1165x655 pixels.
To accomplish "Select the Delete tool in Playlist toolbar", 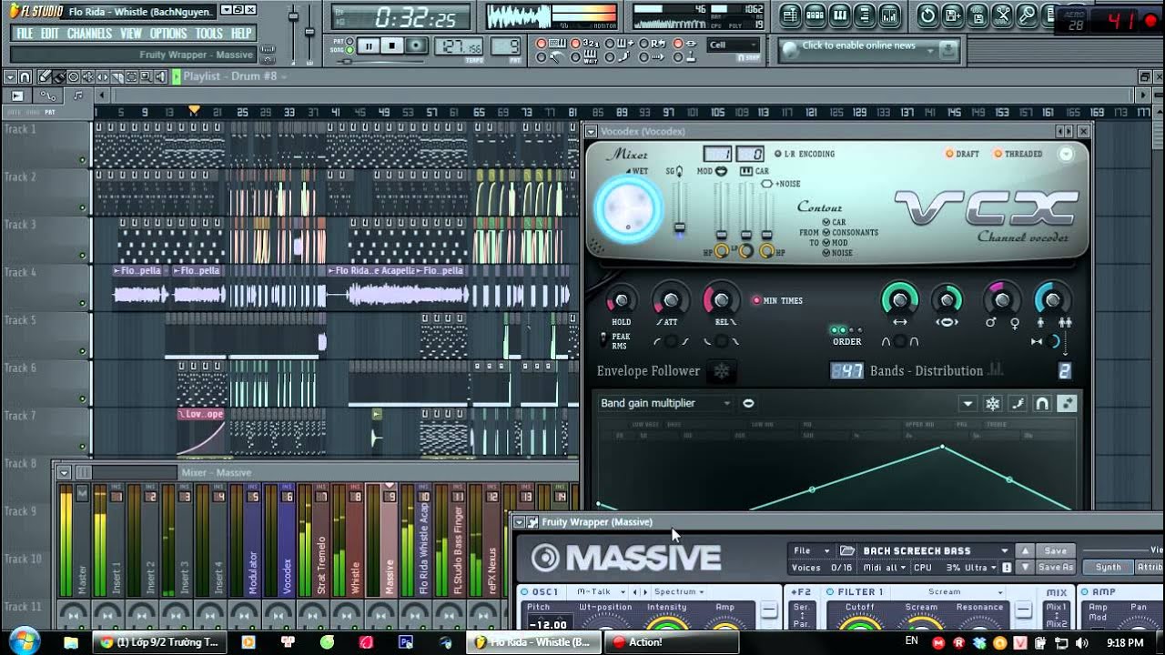I will [x=74, y=76].
